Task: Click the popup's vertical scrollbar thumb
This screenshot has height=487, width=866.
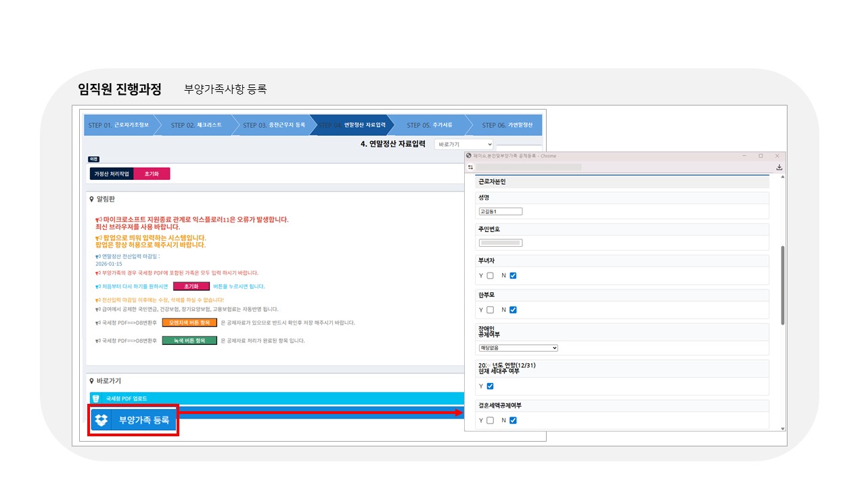Action: (x=783, y=284)
